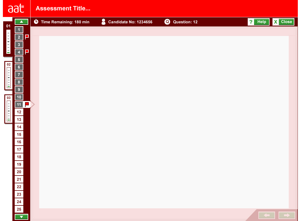Click the AAT logo
301x221 pixels.
[x=16, y=9]
